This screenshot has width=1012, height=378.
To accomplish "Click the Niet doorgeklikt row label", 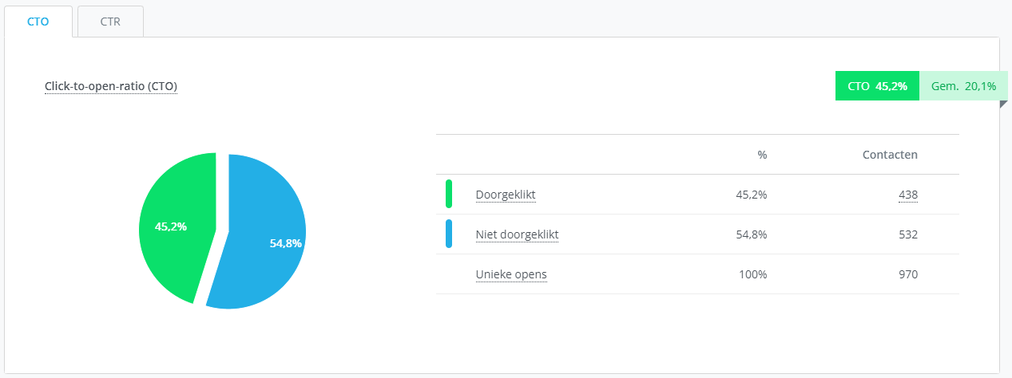I will (517, 234).
